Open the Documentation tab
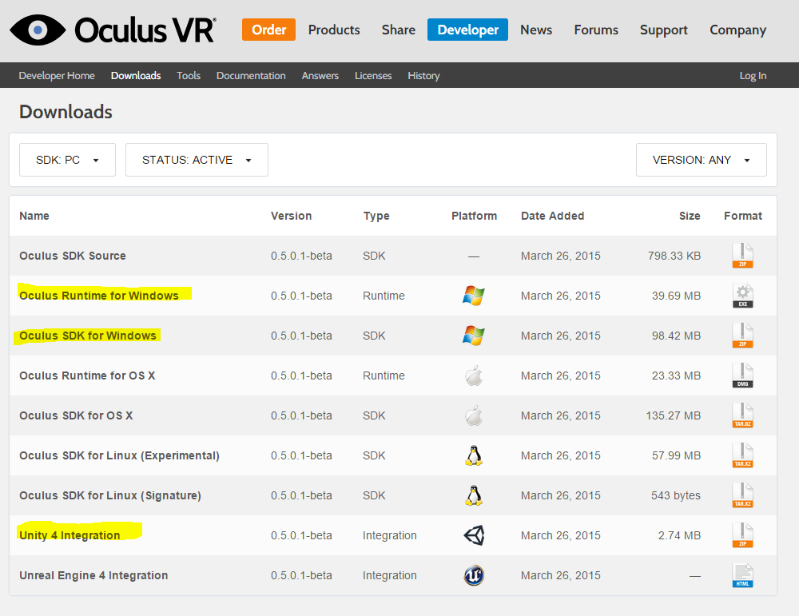The image size is (799, 616). pos(251,75)
